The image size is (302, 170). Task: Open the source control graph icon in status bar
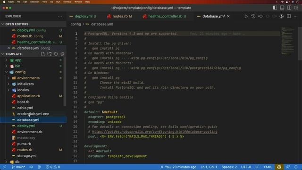(x=39, y=167)
